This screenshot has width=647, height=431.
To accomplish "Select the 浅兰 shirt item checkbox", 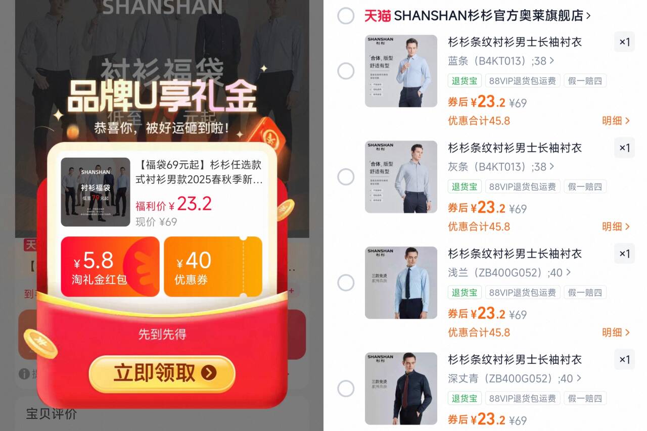I will [346, 282].
